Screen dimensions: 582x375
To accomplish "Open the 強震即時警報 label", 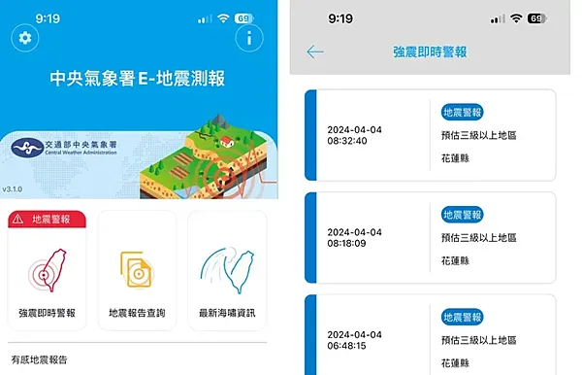I will pyautogui.click(x=48, y=313).
